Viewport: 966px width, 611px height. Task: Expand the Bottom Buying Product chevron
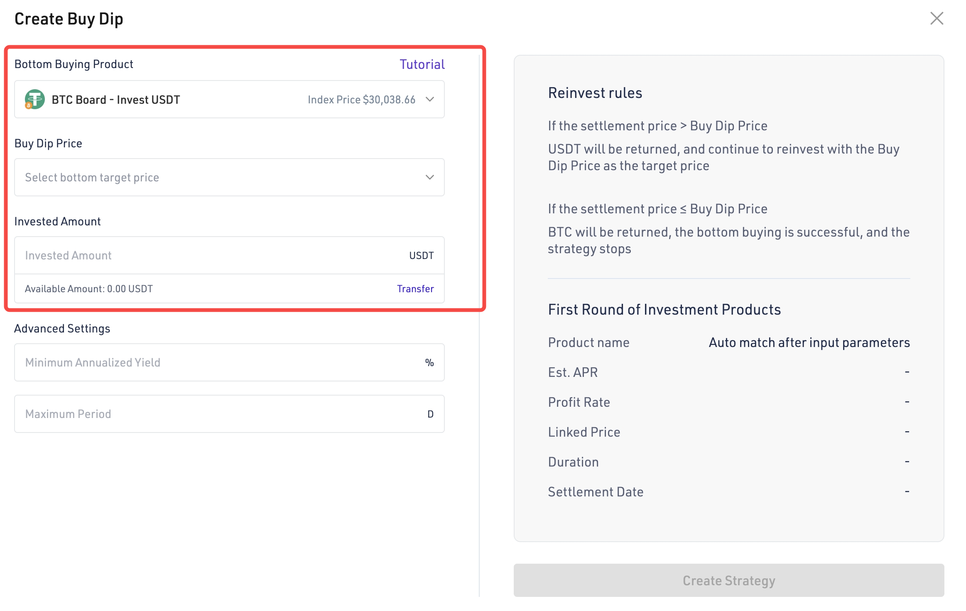[x=430, y=99]
